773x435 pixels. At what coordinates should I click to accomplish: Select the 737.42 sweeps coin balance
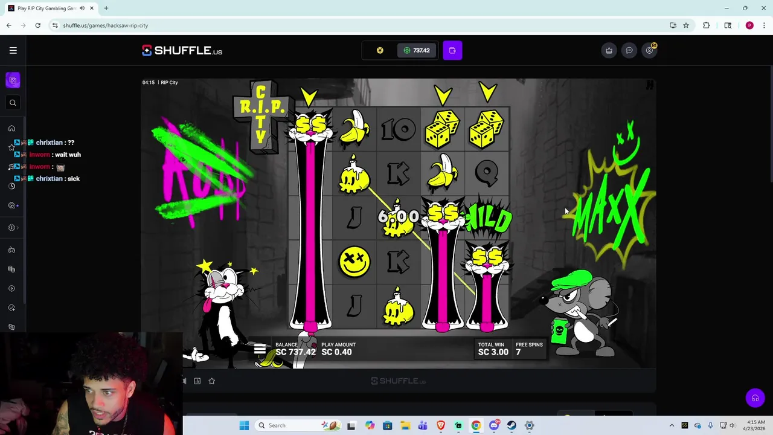(417, 50)
